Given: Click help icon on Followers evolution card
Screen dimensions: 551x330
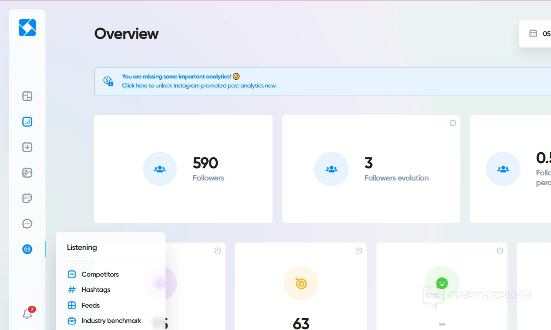Looking at the screenshot, I should point(453,123).
